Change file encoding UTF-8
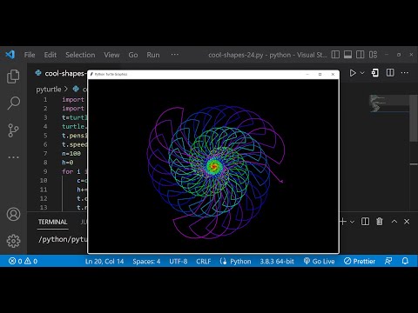 click(179, 262)
